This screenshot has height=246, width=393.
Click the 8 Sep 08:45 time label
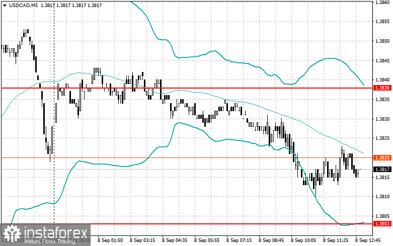(271, 240)
